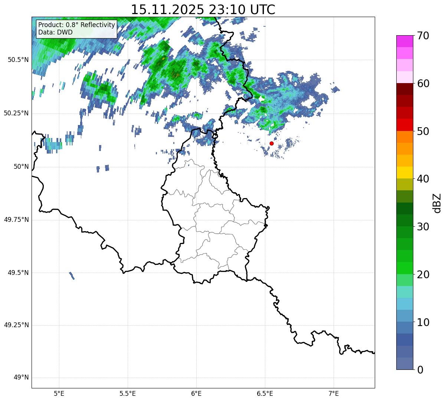
Task: Click the dark maroon swatch just below 60 dBZ
Action: pos(405,89)
